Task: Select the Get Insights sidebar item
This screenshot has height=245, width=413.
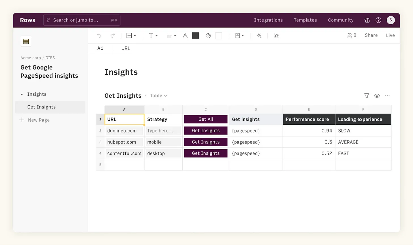Action: pyautogui.click(x=50, y=107)
